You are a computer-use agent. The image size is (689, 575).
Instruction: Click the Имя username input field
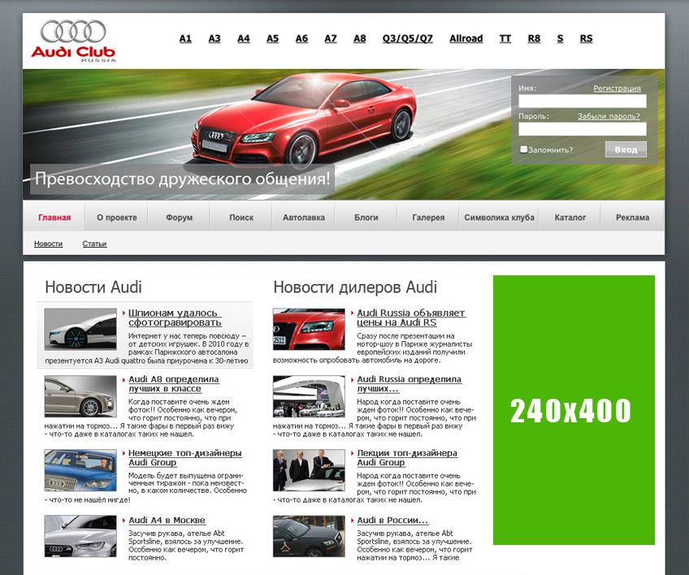coord(582,102)
